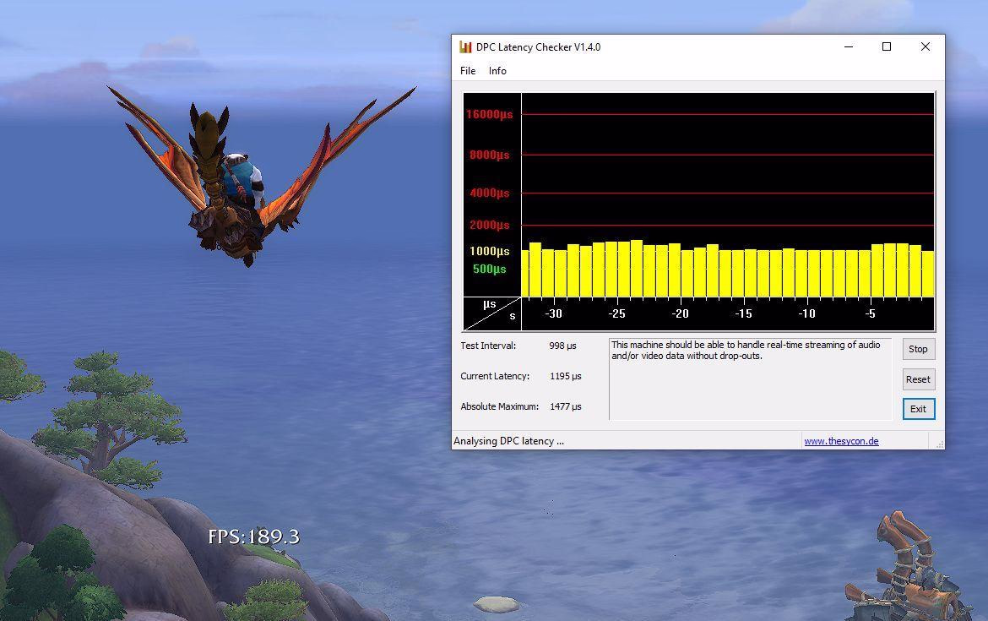988x621 pixels.
Task: Click the Absolute Maximum value 1477 µs
Action: pos(565,406)
